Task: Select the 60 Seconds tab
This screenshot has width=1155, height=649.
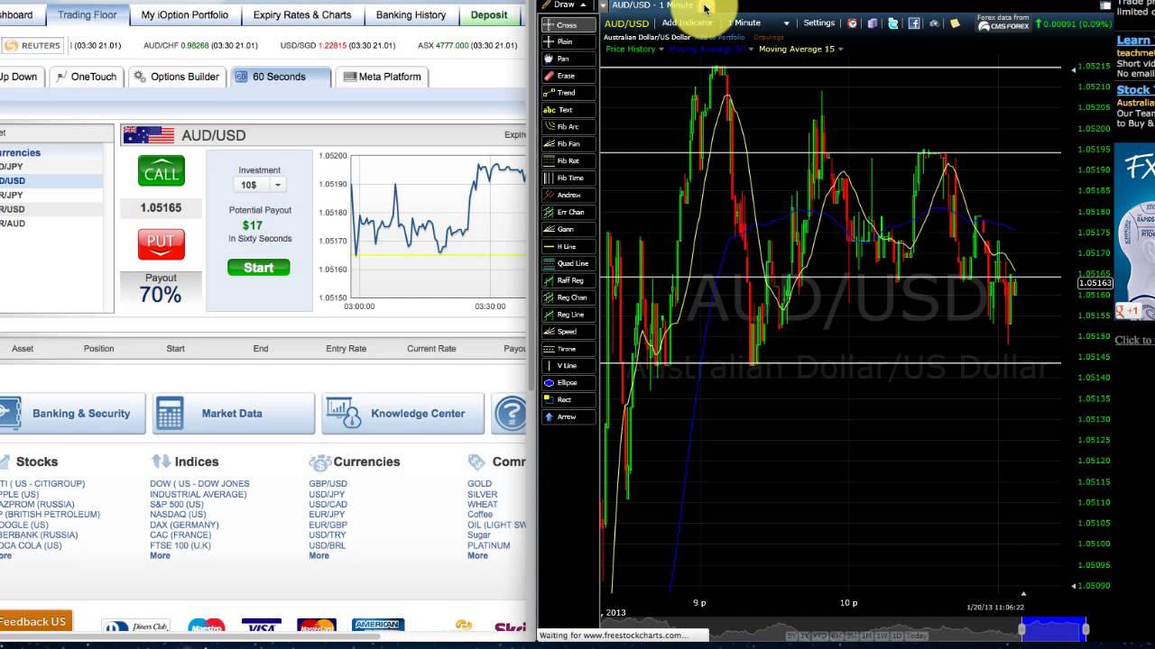Action: [281, 77]
